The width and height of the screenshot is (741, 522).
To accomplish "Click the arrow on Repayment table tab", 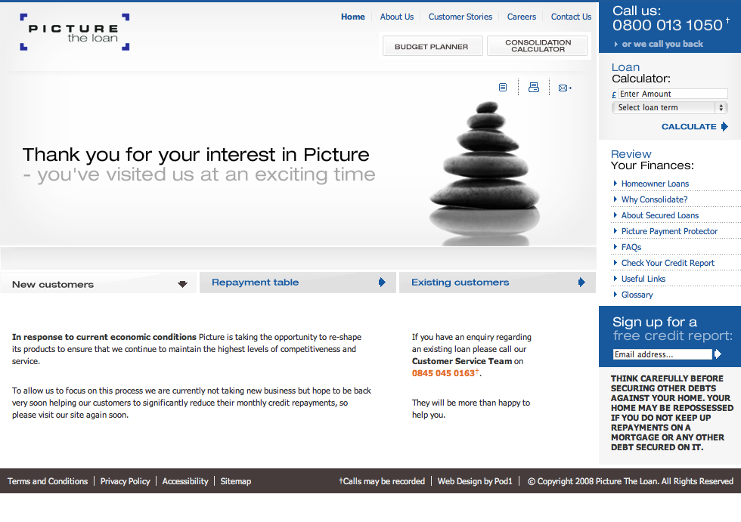I will 382,283.
